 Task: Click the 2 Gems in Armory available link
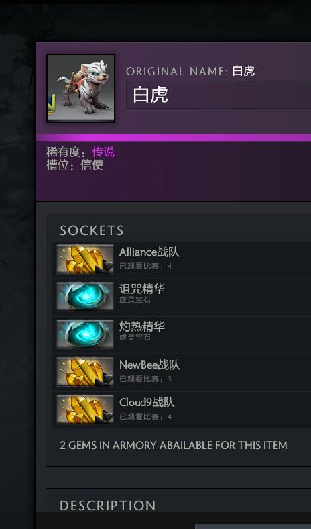174,445
